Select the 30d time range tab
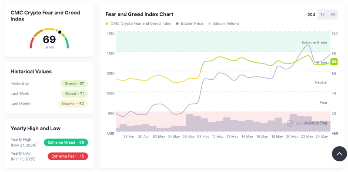348x172 pixels. pyautogui.click(x=311, y=14)
